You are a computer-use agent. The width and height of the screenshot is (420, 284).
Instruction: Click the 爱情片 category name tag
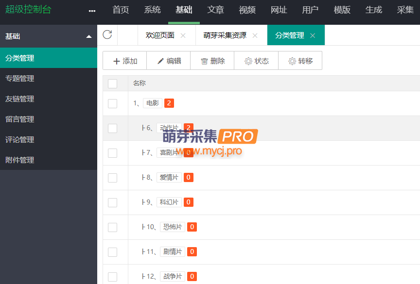tap(169, 177)
